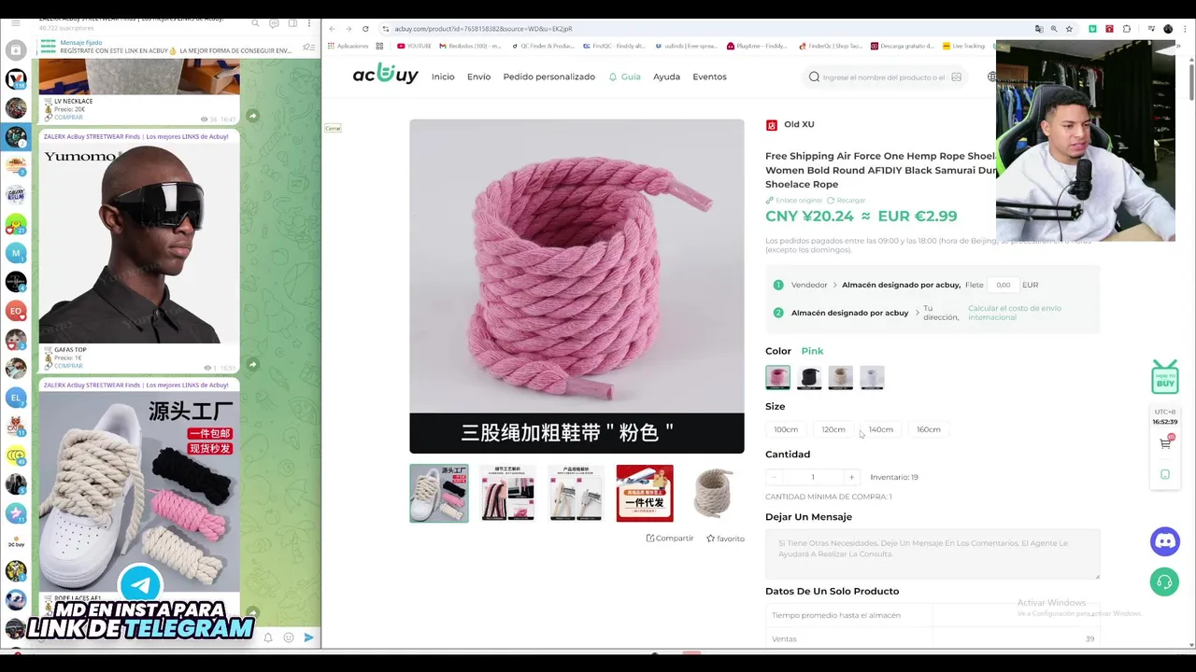Open Telegram three-dot more options
Screen dimensions: 1196x672
tap(309, 23)
